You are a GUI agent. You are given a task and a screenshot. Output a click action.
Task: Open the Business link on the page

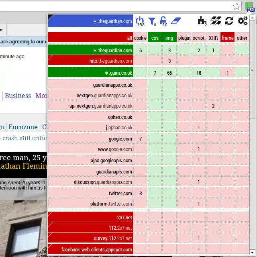(18, 96)
